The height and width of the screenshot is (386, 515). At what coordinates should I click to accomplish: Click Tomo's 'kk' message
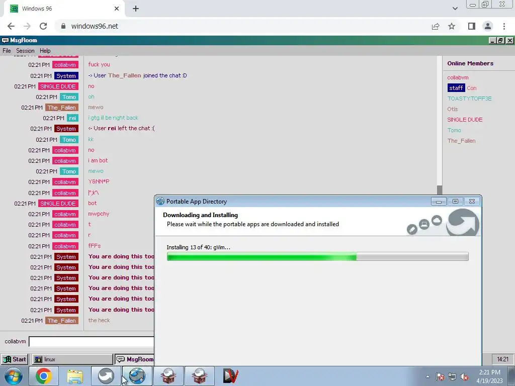pos(91,139)
